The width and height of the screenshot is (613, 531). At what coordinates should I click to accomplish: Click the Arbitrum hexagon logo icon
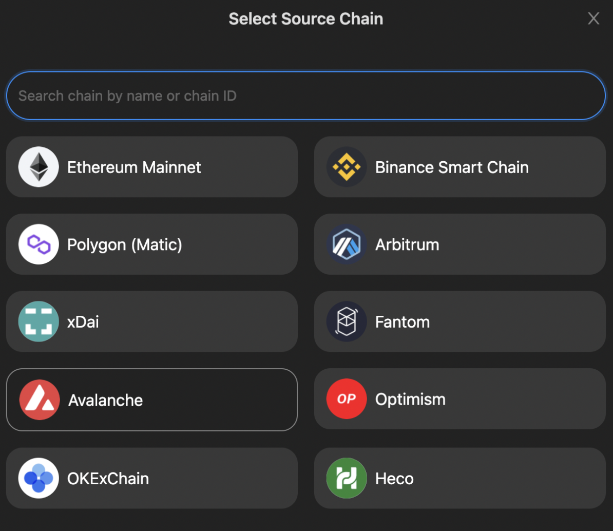(x=347, y=244)
